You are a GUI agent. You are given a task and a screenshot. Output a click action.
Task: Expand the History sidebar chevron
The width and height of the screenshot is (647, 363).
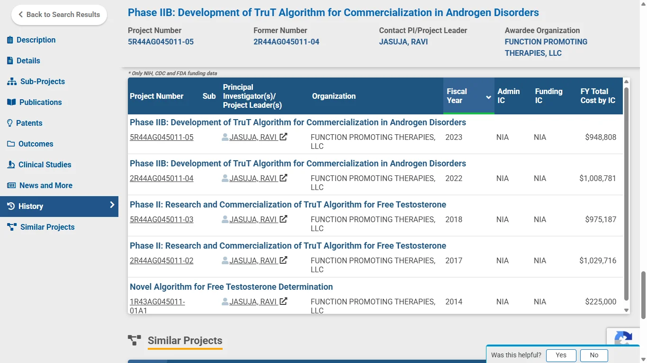pyautogui.click(x=112, y=205)
